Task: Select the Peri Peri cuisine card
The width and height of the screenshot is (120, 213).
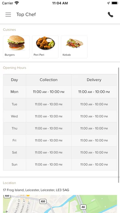Action: [x=45, y=47]
